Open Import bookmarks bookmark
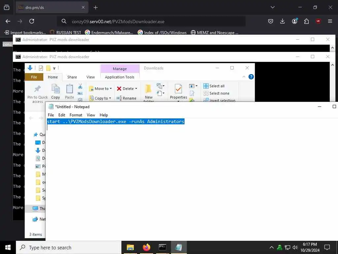The image size is (338, 254). click(25, 33)
